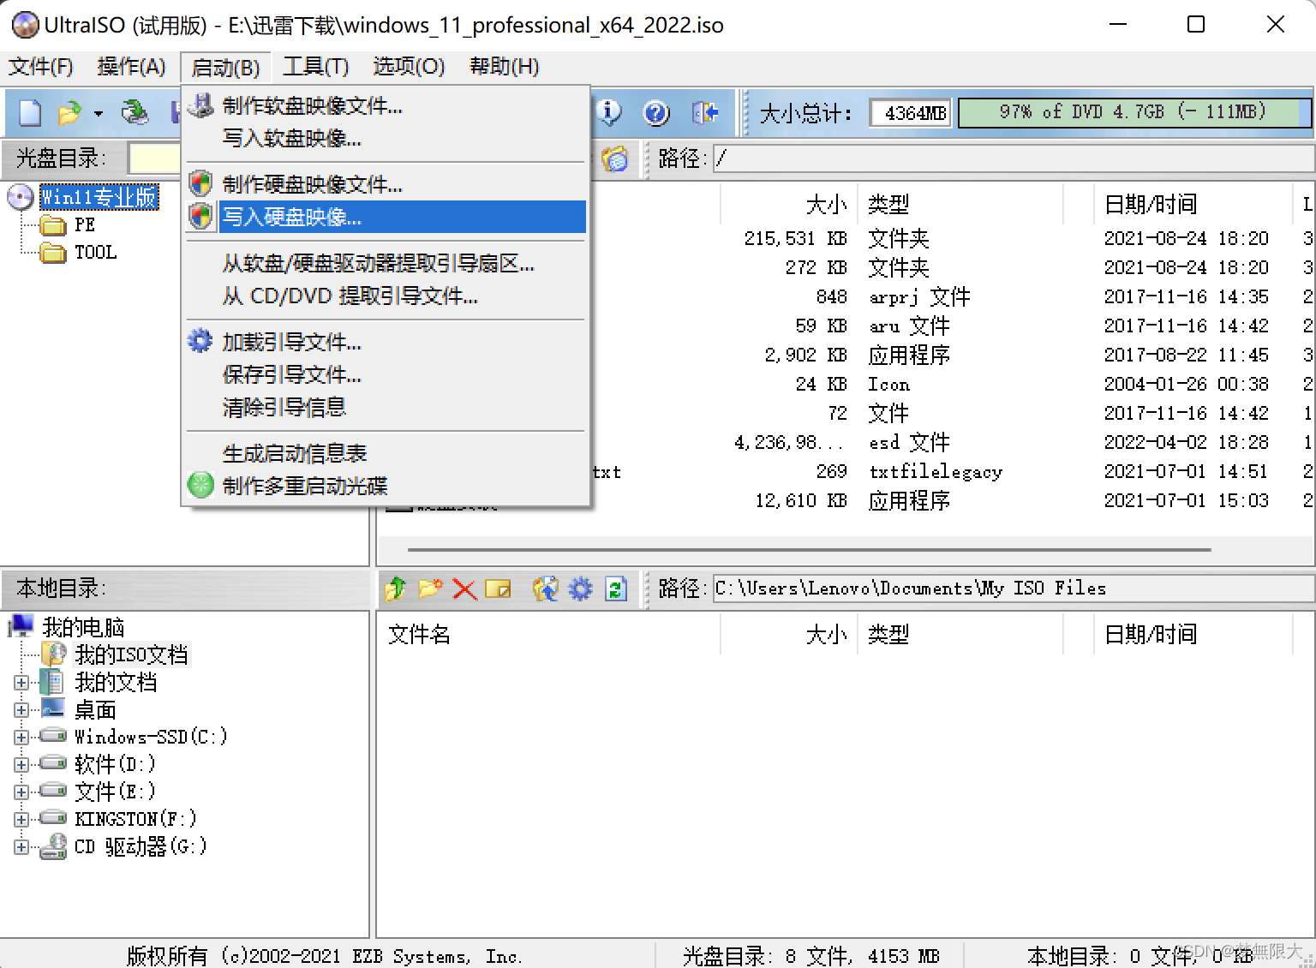Click the globe folder icon beside the disc path
Viewport: 1316px width, 968px height.
pyautogui.click(x=614, y=158)
